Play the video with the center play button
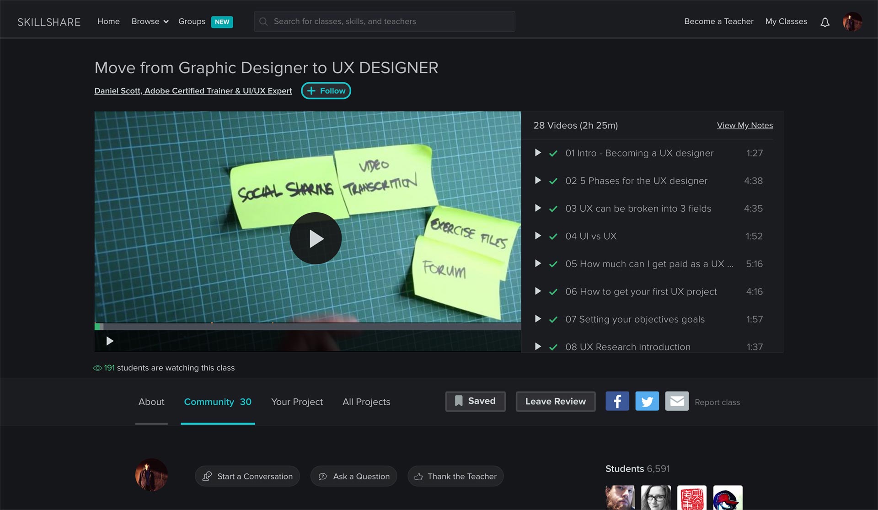Image resolution: width=878 pixels, height=510 pixels. pyautogui.click(x=316, y=238)
